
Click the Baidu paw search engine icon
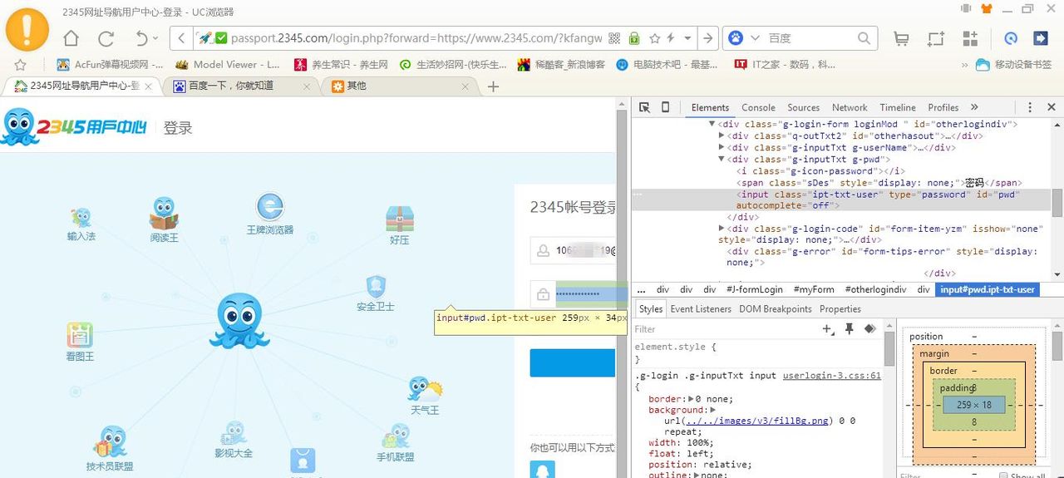736,38
